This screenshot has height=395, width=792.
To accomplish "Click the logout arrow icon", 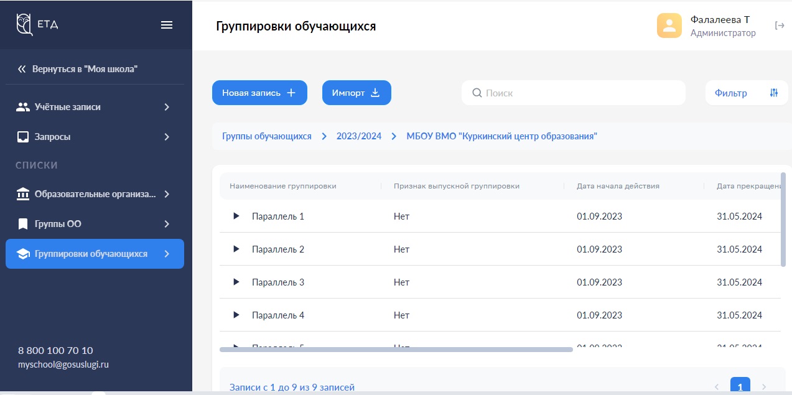I will [780, 26].
